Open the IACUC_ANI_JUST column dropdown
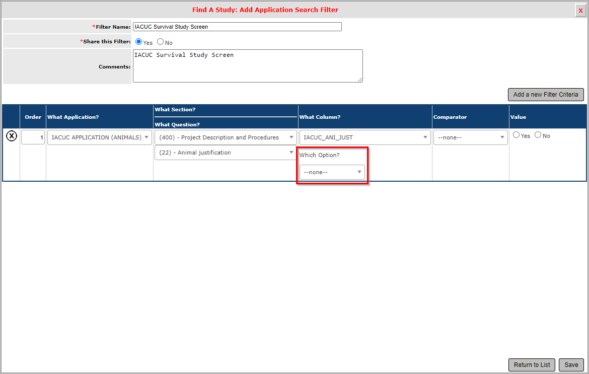Screen dimensions: 589x374 pos(365,137)
